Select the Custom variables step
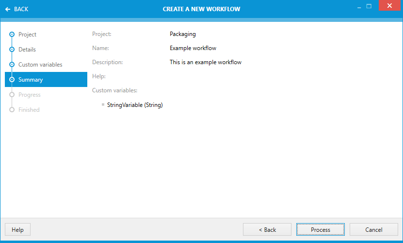403x243 pixels. [40, 65]
